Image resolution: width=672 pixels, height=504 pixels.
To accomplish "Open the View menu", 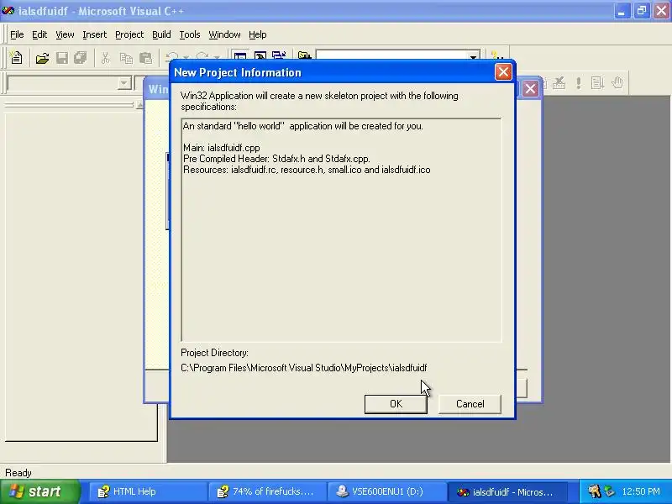I will (x=65, y=34).
